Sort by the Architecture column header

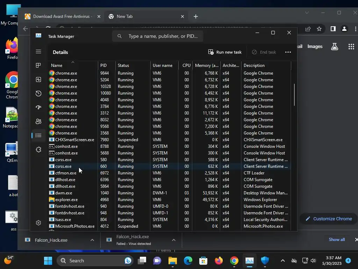click(x=231, y=65)
